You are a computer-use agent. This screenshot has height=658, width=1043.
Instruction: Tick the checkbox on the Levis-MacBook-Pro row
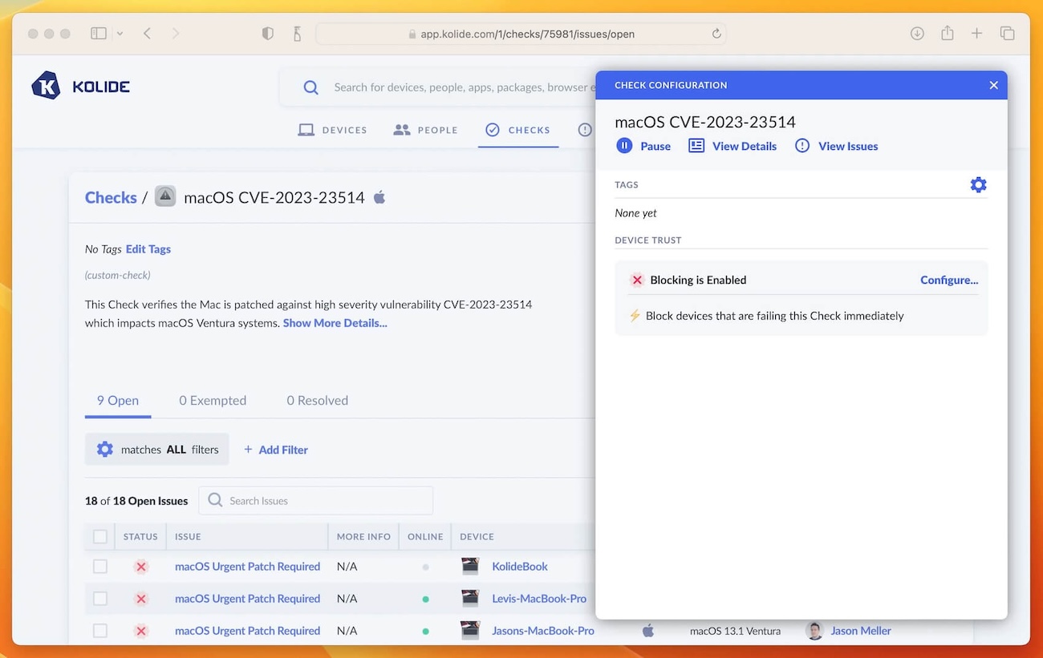tap(100, 598)
